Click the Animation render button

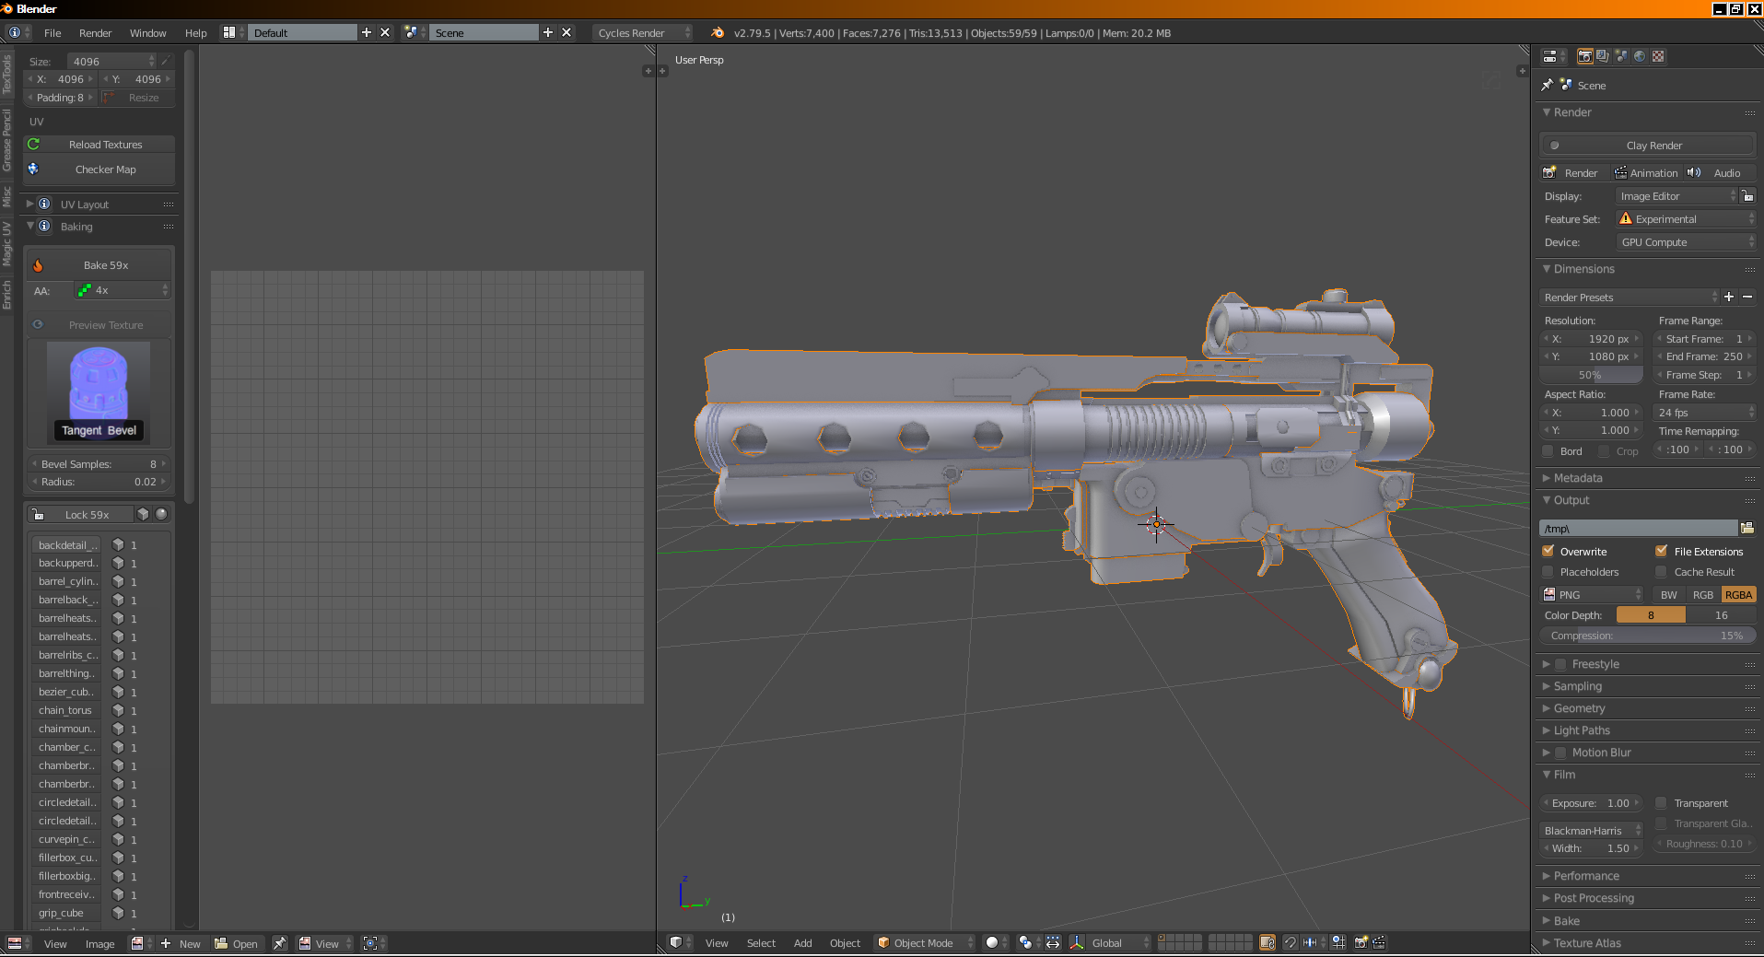(1646, 172)
